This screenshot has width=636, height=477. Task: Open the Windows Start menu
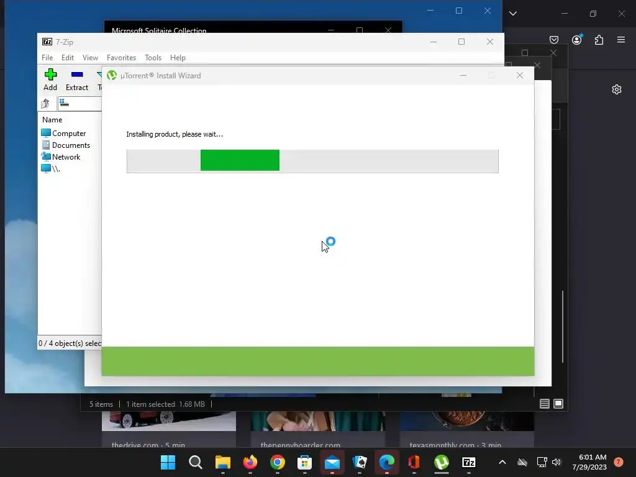[168, 462]
